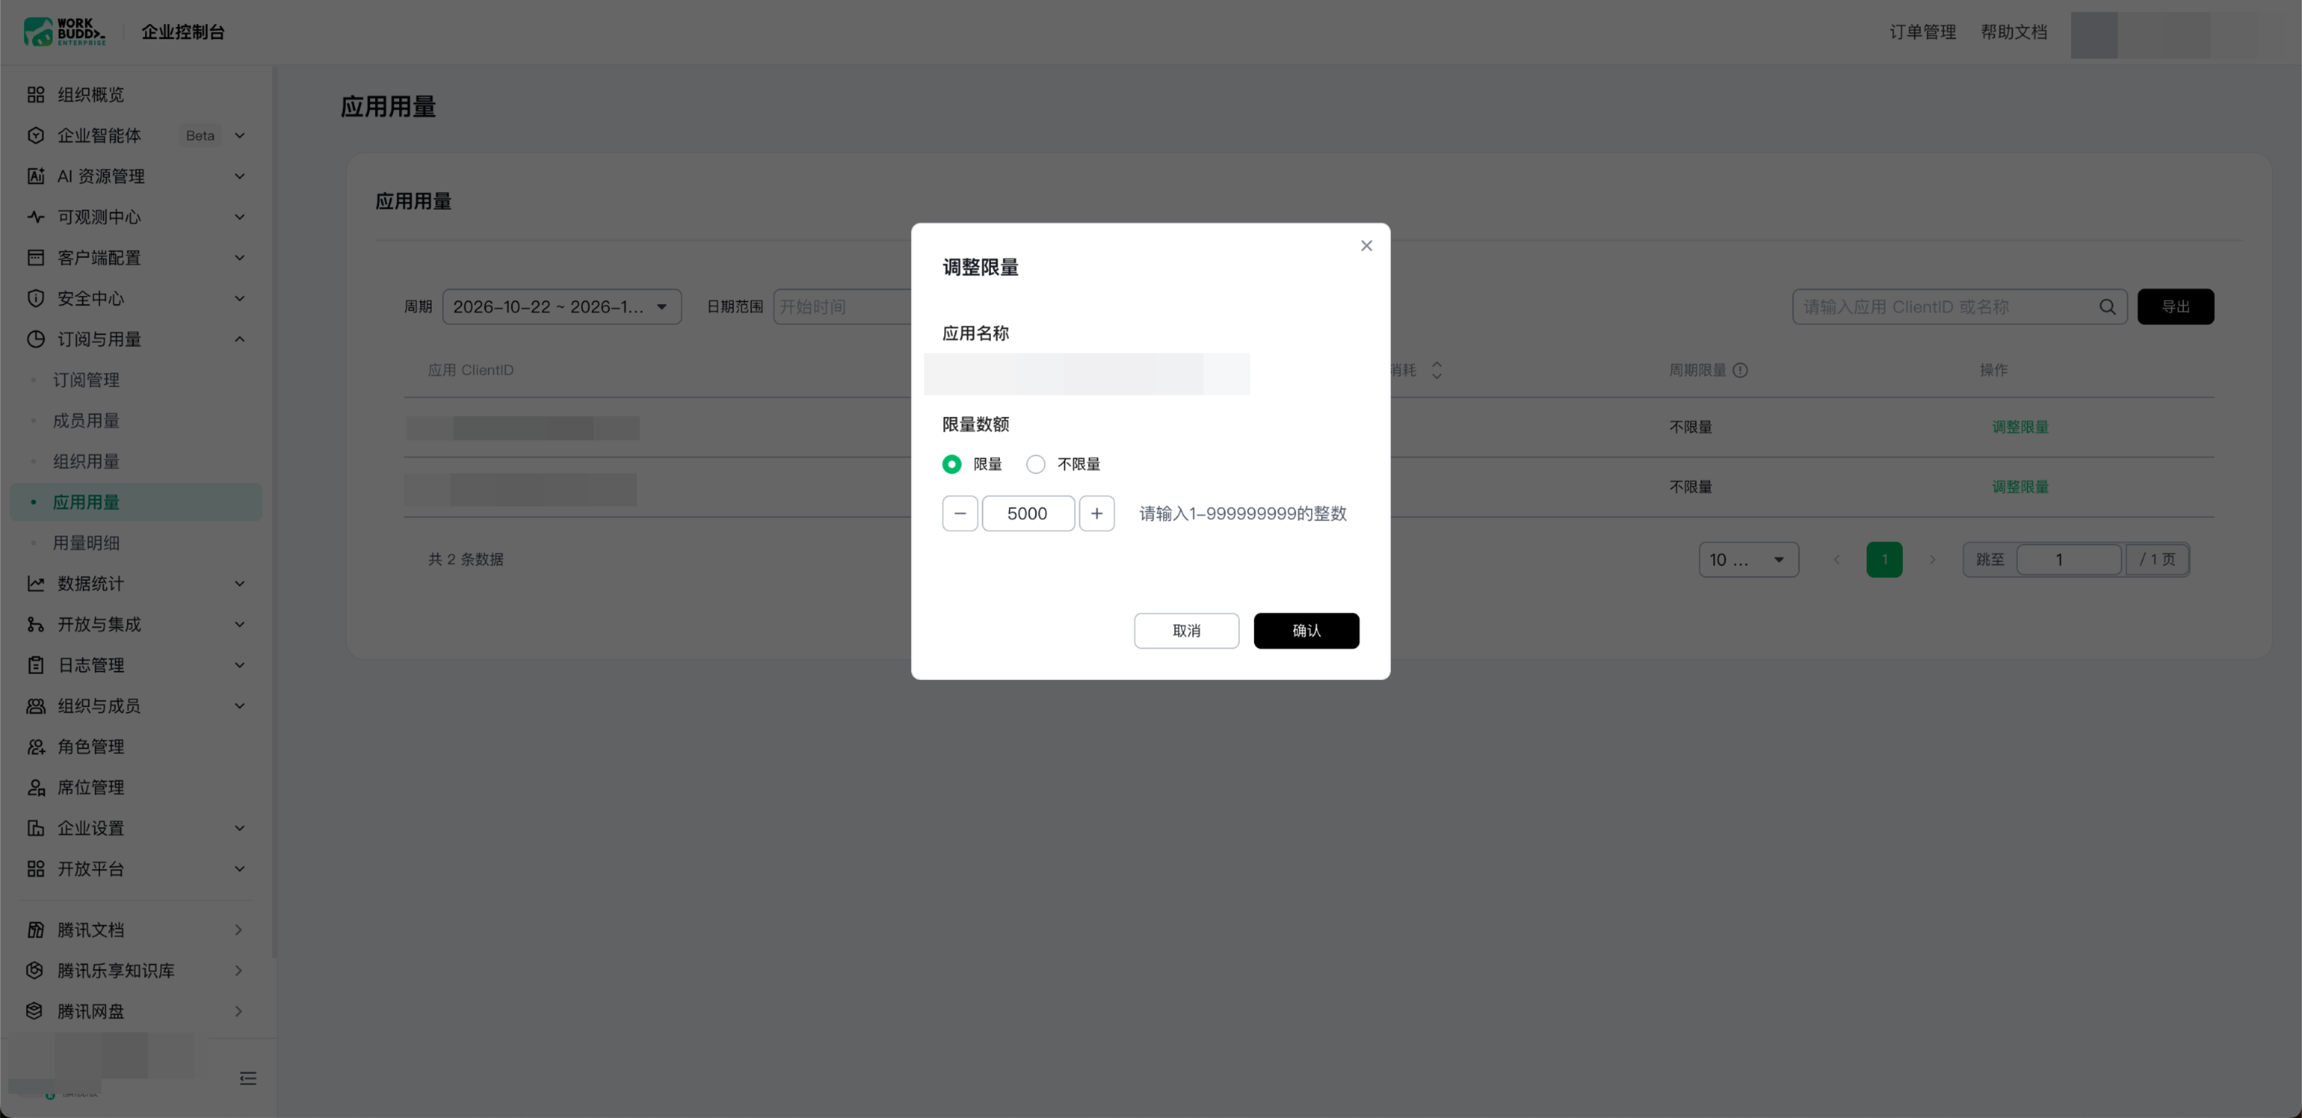The image size is (2302, 1118).
Task: Close the 调整限量 dialog
Action: (1366, 246)
